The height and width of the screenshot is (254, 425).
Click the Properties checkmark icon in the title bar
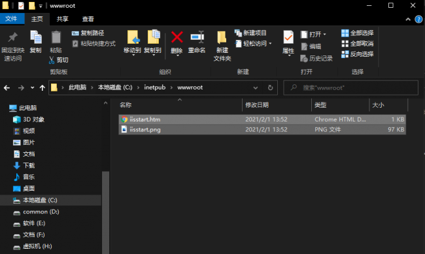pyautogui.click(x=21, y=5)
